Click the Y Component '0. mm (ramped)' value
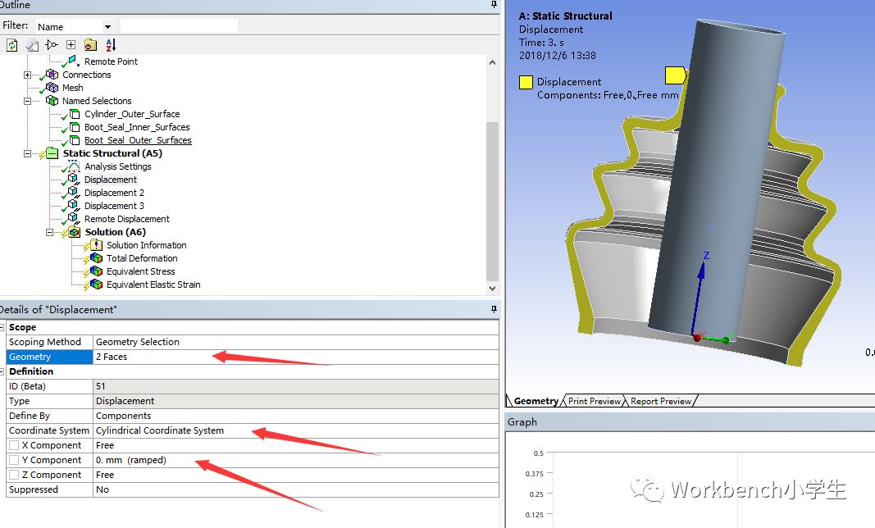This screenshot has height=528, width=875. [x=296, y=460]
